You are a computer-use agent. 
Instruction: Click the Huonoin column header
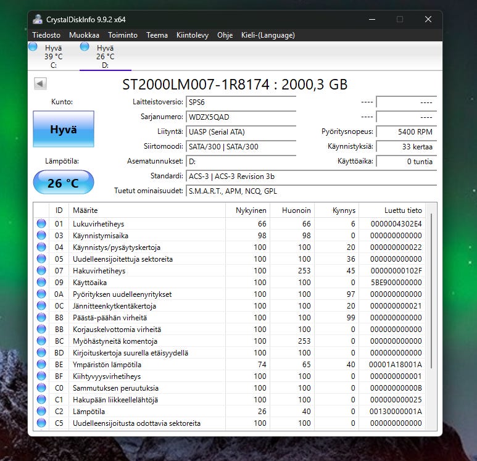tap(292, 210)
